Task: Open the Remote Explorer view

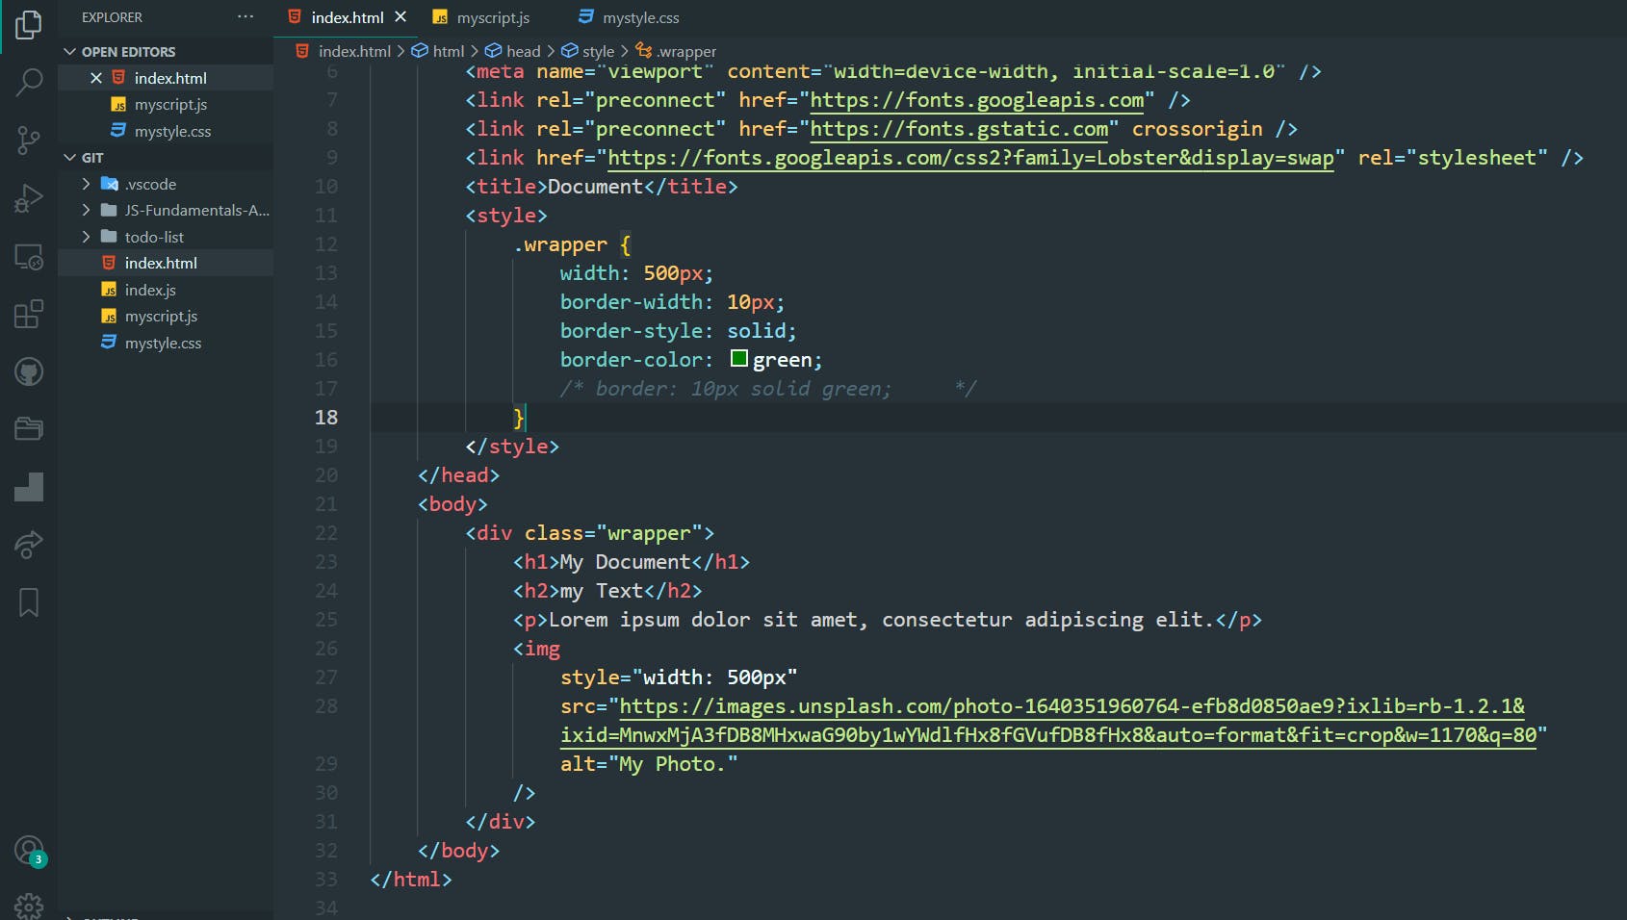Action: point(29,256)
